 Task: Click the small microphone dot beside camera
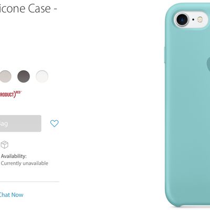(193, 19)
